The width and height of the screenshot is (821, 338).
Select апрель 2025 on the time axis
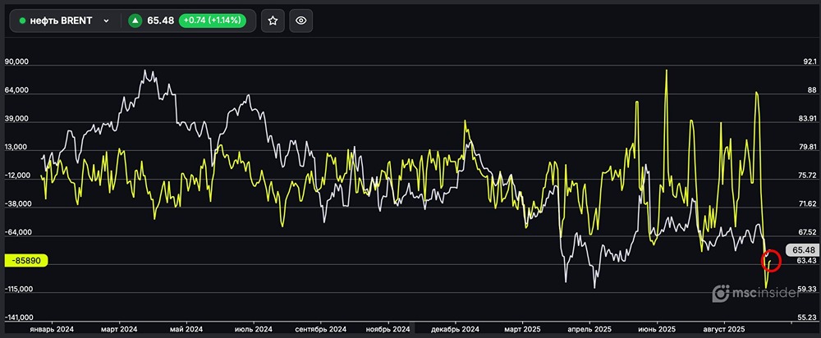(589, 328)
